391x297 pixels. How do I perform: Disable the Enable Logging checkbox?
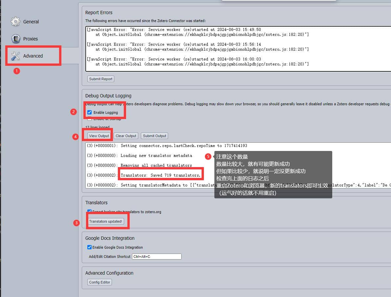coord(90,112)
